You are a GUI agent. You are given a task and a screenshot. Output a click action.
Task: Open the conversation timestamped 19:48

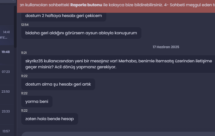tap(7, 55)
